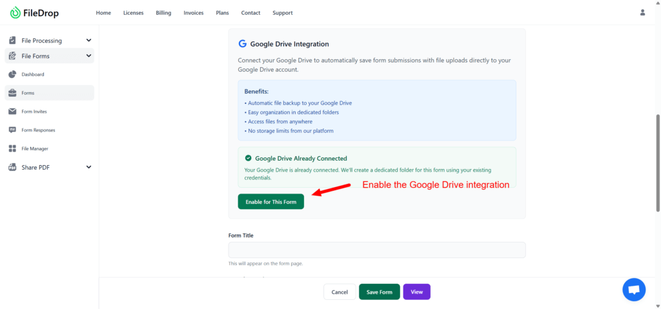Expand the File Processing chevron
The height and width of the screenshot is (309, 661).
tap(88, 41)
